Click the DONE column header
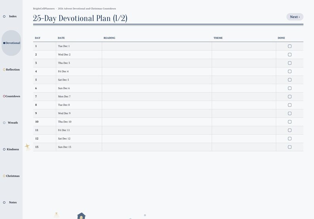 281,38
